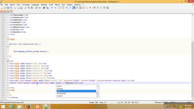
Task: Click the Close All toolbar icon
Action: [x=18, y=8]
